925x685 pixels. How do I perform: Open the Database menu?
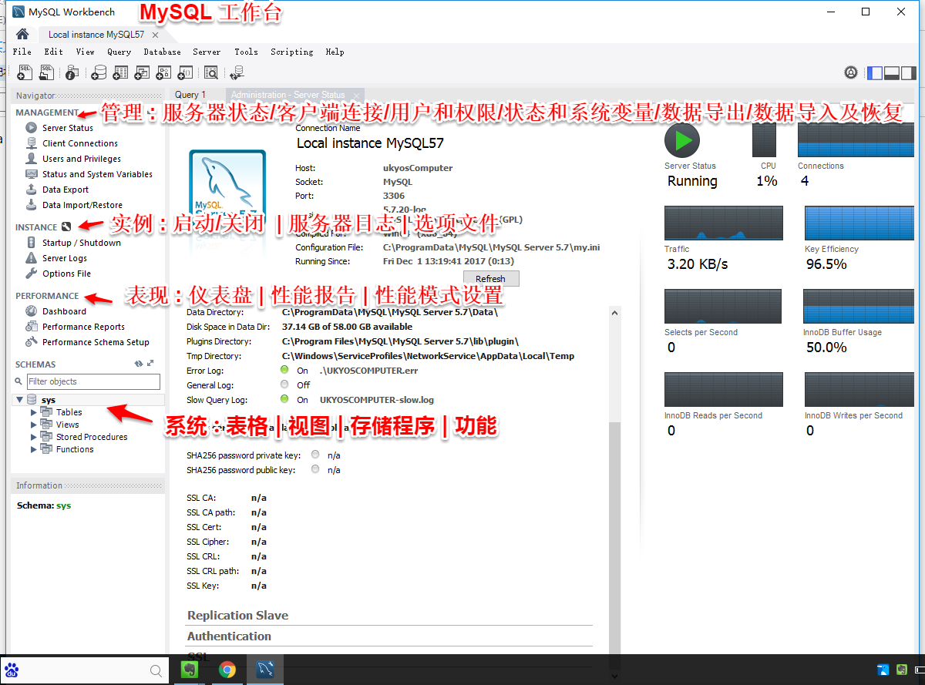[x=163, y=52]
